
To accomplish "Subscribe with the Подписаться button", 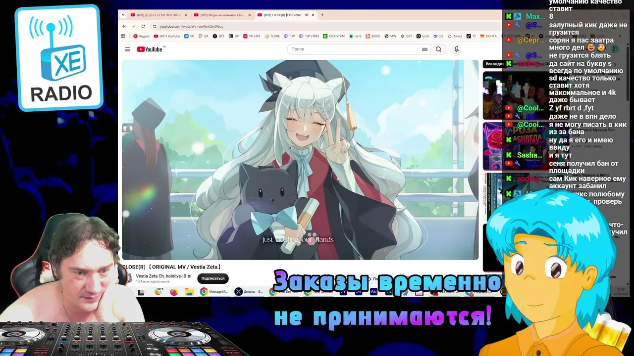I will coord(213,278).
